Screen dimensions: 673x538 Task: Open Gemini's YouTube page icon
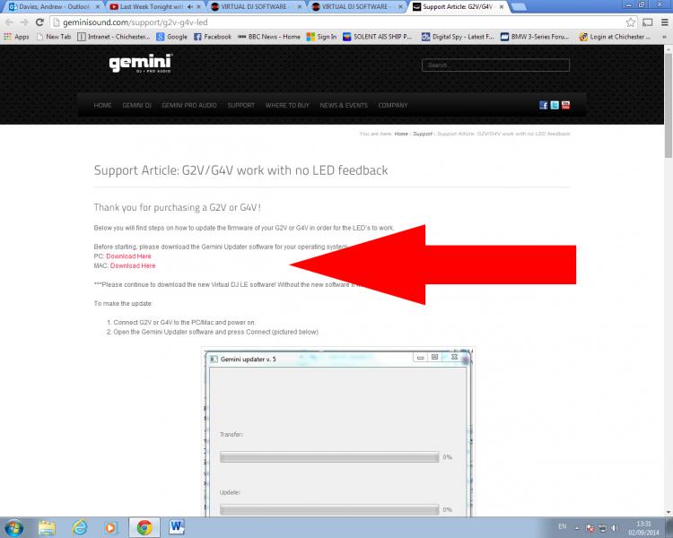coord(565,105)
